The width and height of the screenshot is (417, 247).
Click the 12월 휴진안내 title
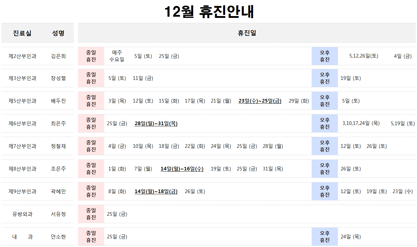point(209,12)
